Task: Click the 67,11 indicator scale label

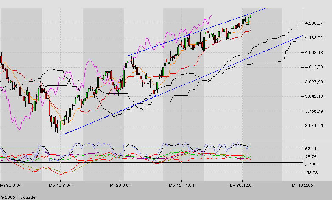Action: 311,149
